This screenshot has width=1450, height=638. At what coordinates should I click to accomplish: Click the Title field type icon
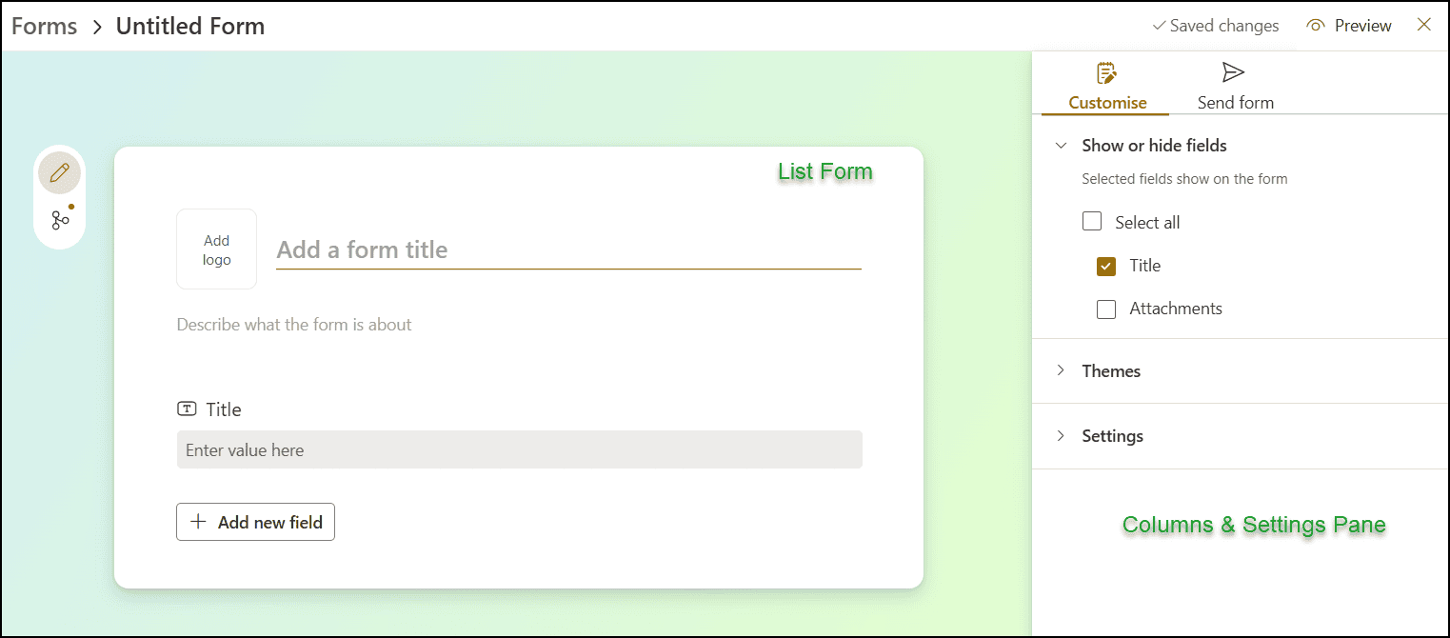(x=187, y=408)
